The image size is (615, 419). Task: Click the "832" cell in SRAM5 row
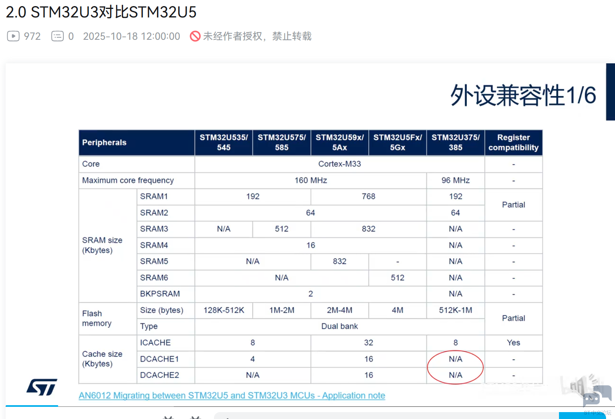[x=340, y=261]
